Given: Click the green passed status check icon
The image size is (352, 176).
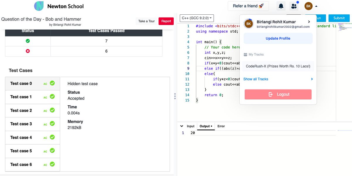Looking at the screenshot, I should pyautogui.click(x=28, y=41).
